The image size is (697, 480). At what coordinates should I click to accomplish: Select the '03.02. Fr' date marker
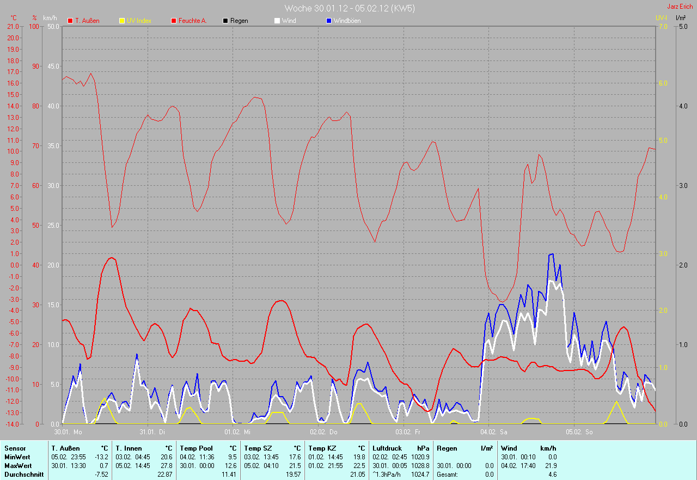coord(408,432)
